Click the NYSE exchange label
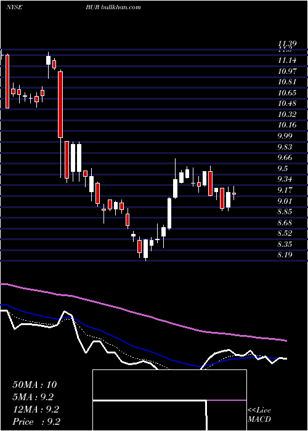The width and height of the screenshot is (308, 431). tap(14, 7)
